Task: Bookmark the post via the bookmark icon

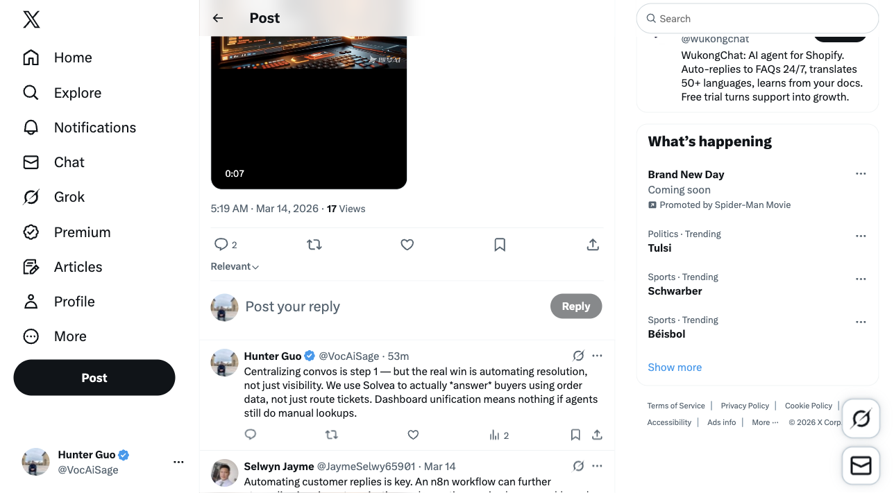Action: coord(500,244)
